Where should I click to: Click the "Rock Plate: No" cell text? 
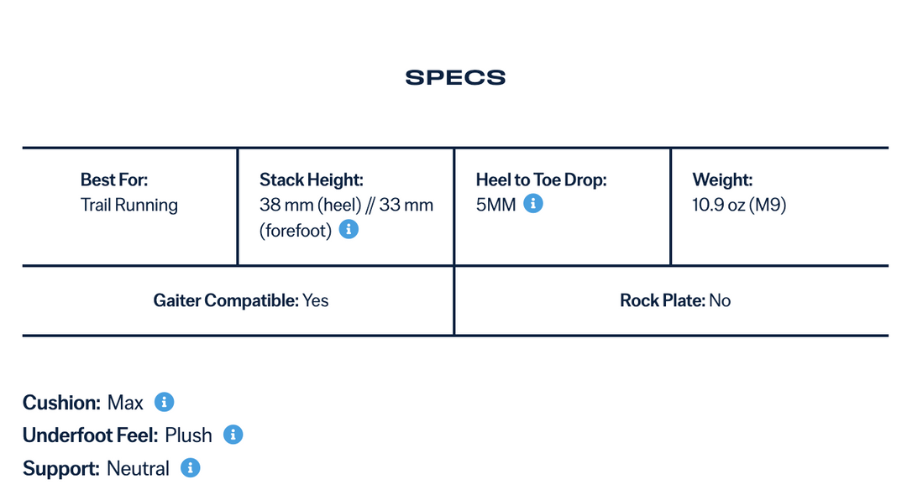[x=675, y=300]
